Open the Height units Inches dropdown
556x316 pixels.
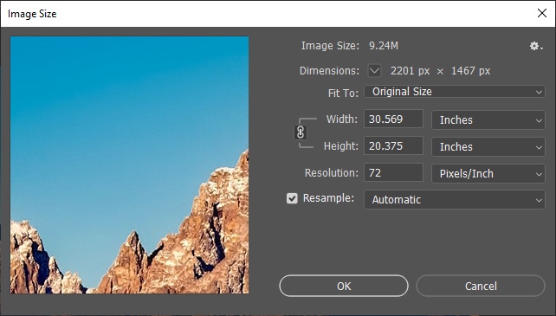(488, 146)
